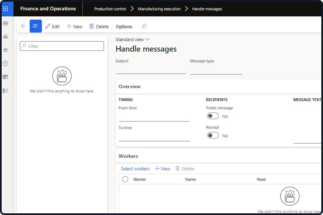Open Favorites star in sidebar
Image resolution: width=323 pixels, height=215 pixels.
coord(5,50)
